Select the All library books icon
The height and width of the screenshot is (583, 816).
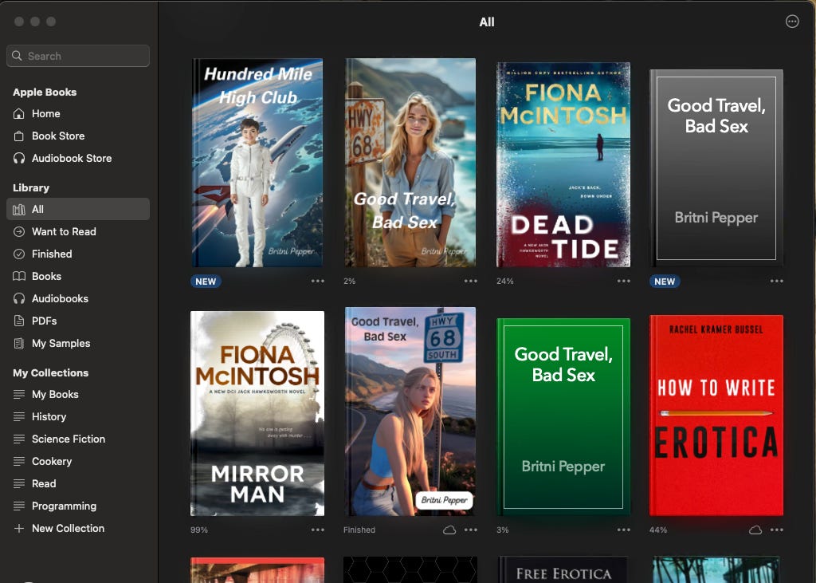point(19,210)
